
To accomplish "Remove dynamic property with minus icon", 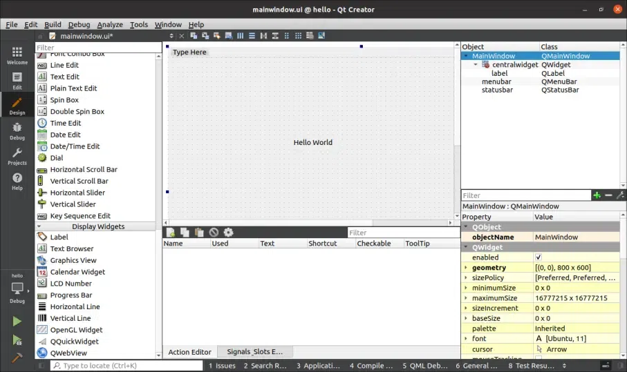I will tap(608, 195).
